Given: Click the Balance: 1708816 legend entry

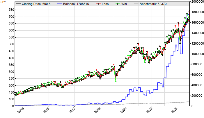Looking at the screenshot, I should pyautogui.click(x=73, y=4).
